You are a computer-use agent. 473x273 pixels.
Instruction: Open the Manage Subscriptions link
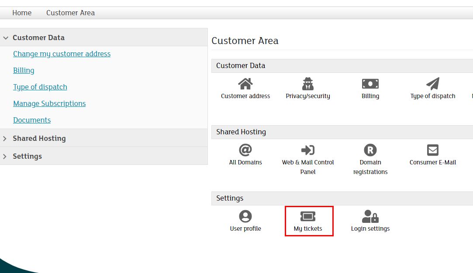[49, 104]
